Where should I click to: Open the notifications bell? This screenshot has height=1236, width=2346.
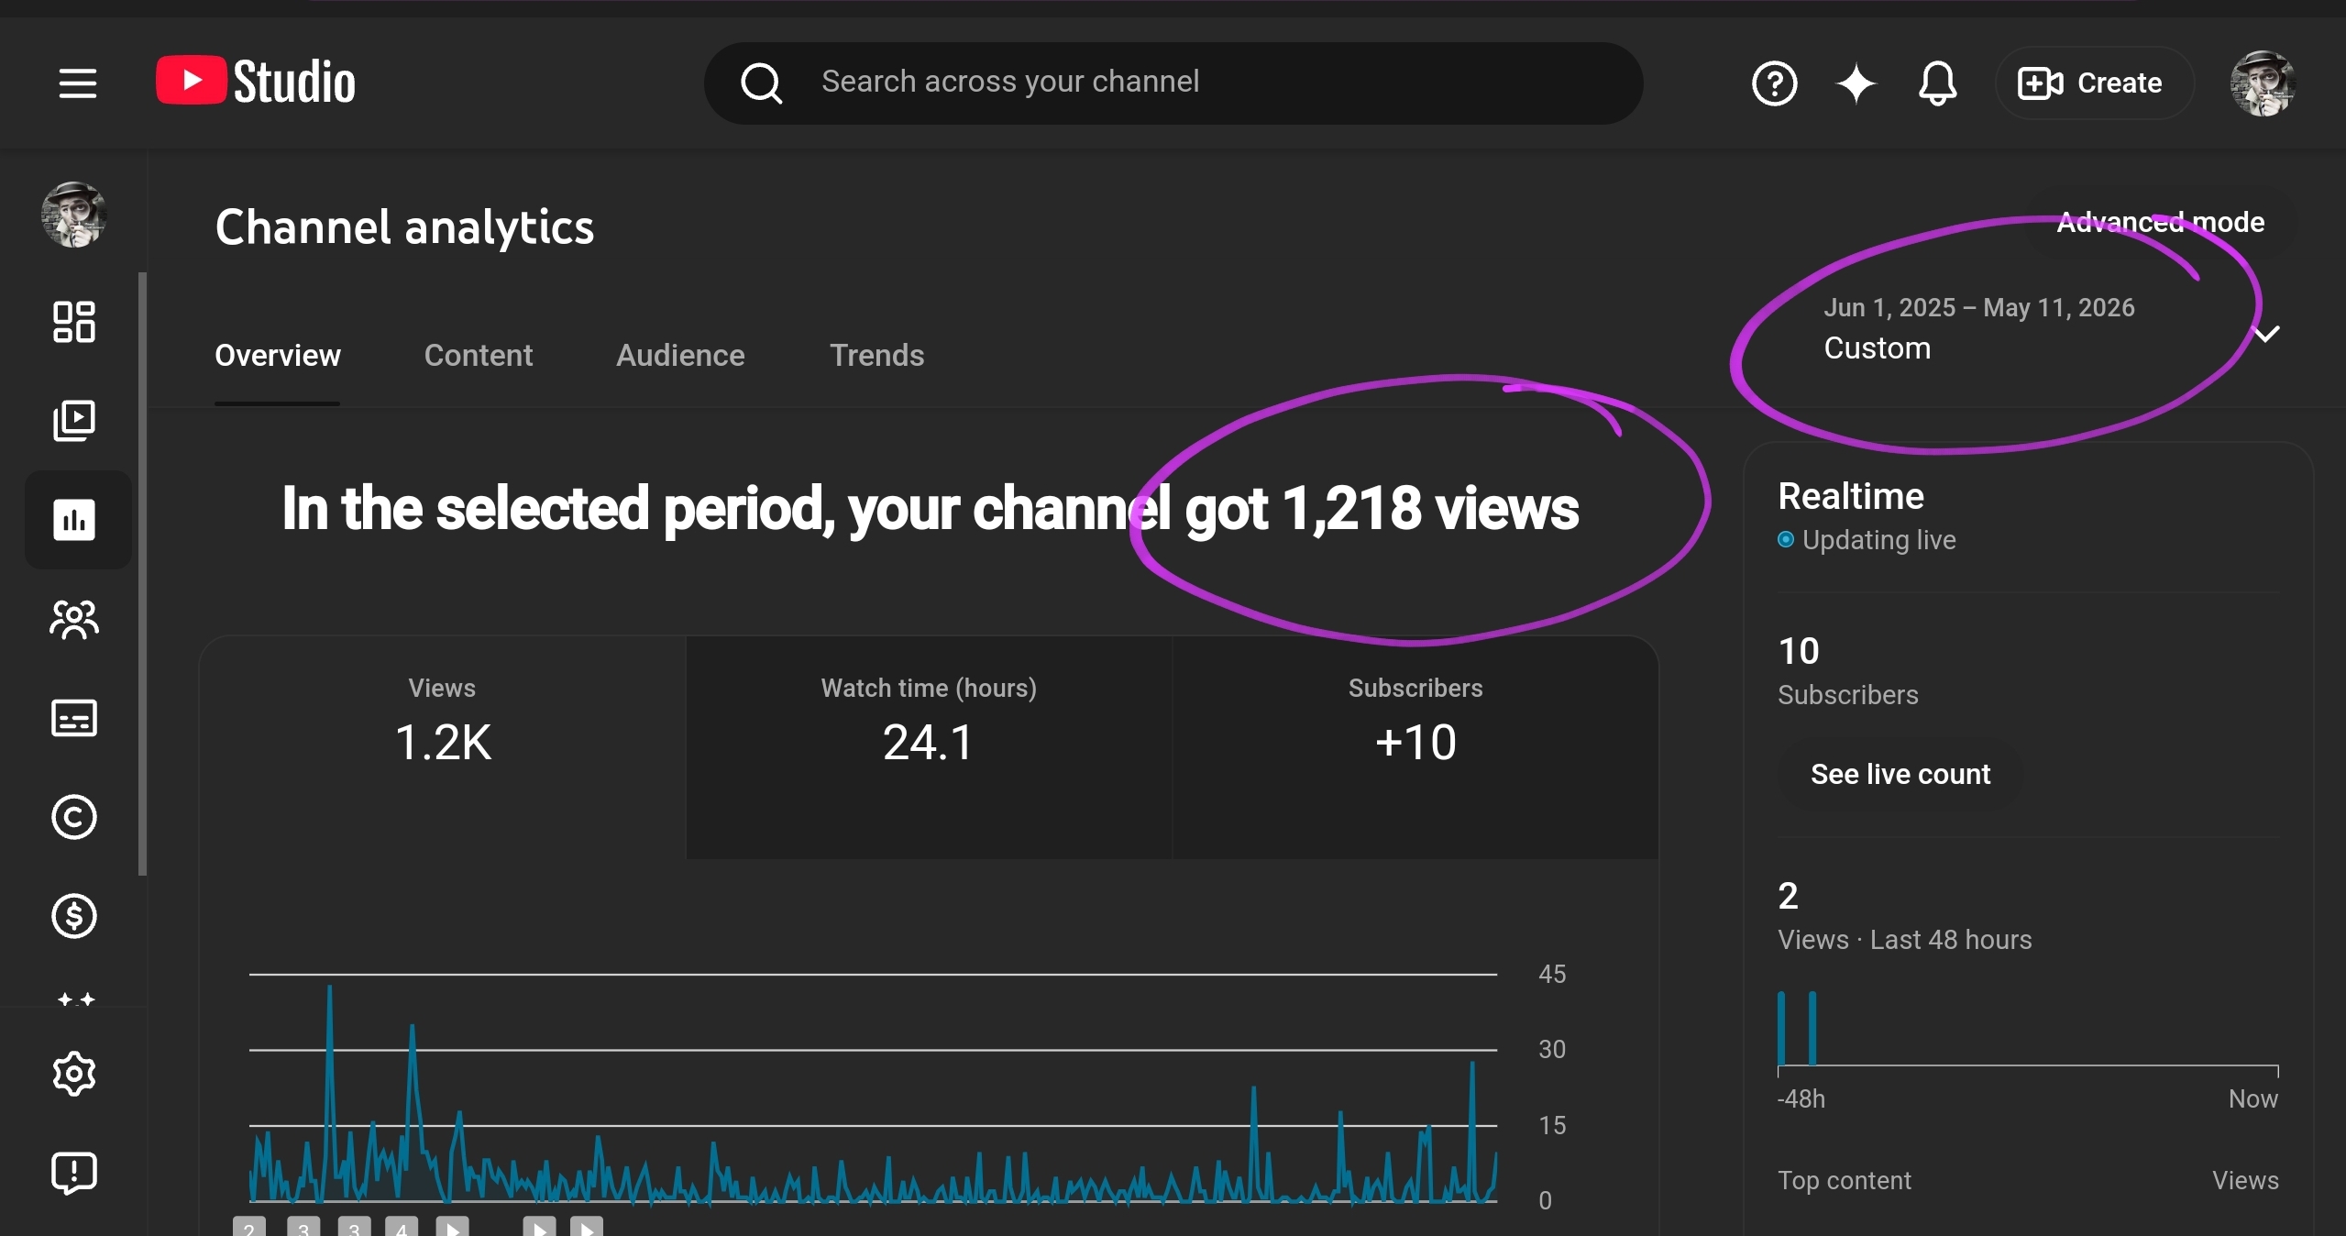(x=1937, y=83)
